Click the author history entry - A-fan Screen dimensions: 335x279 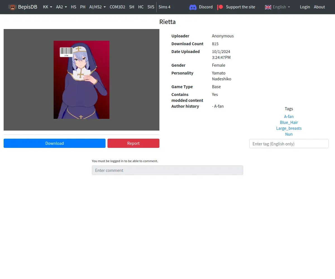tap(218, 106)
